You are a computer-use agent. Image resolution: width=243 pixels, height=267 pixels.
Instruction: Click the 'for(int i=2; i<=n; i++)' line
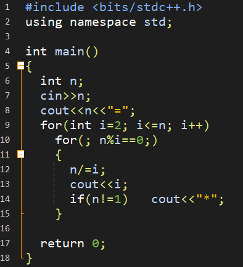point(125,126)
